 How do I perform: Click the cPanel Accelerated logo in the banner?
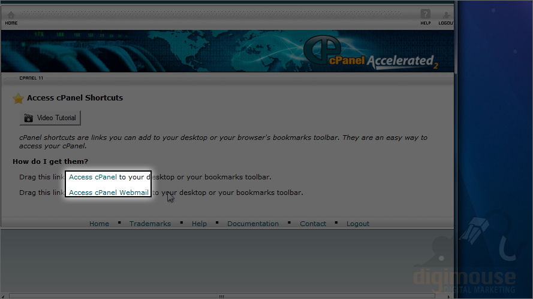(370, 53)
